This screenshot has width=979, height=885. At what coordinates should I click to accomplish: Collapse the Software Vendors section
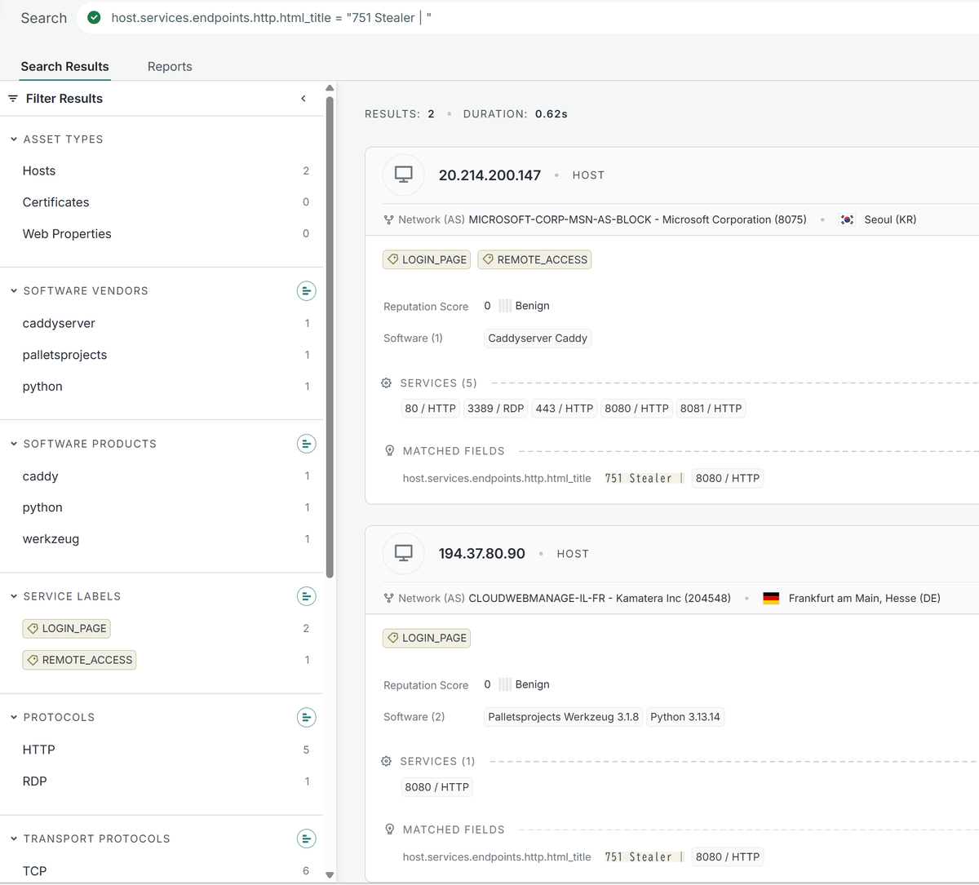(x=14, y=290)
